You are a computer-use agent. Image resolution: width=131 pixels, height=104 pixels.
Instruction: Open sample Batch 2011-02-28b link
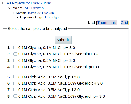coord(41,13)
